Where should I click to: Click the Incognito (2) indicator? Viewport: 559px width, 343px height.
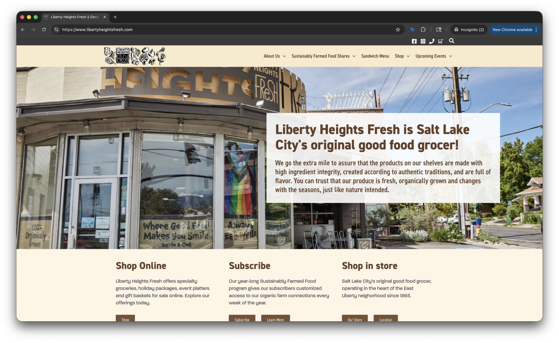point(469,30)
